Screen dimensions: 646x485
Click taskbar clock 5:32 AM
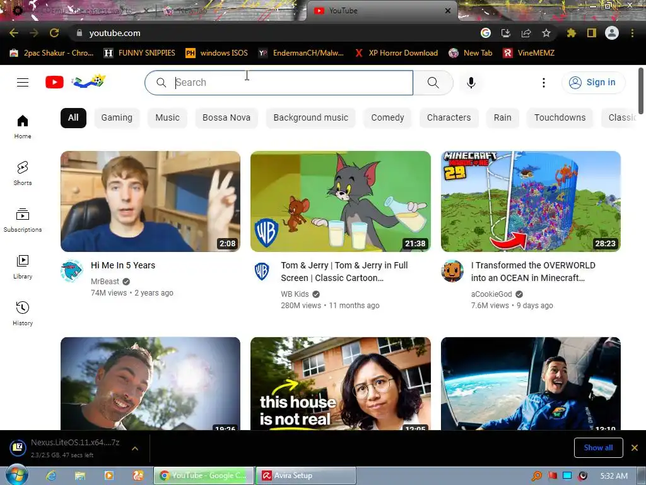pos(614,476)
